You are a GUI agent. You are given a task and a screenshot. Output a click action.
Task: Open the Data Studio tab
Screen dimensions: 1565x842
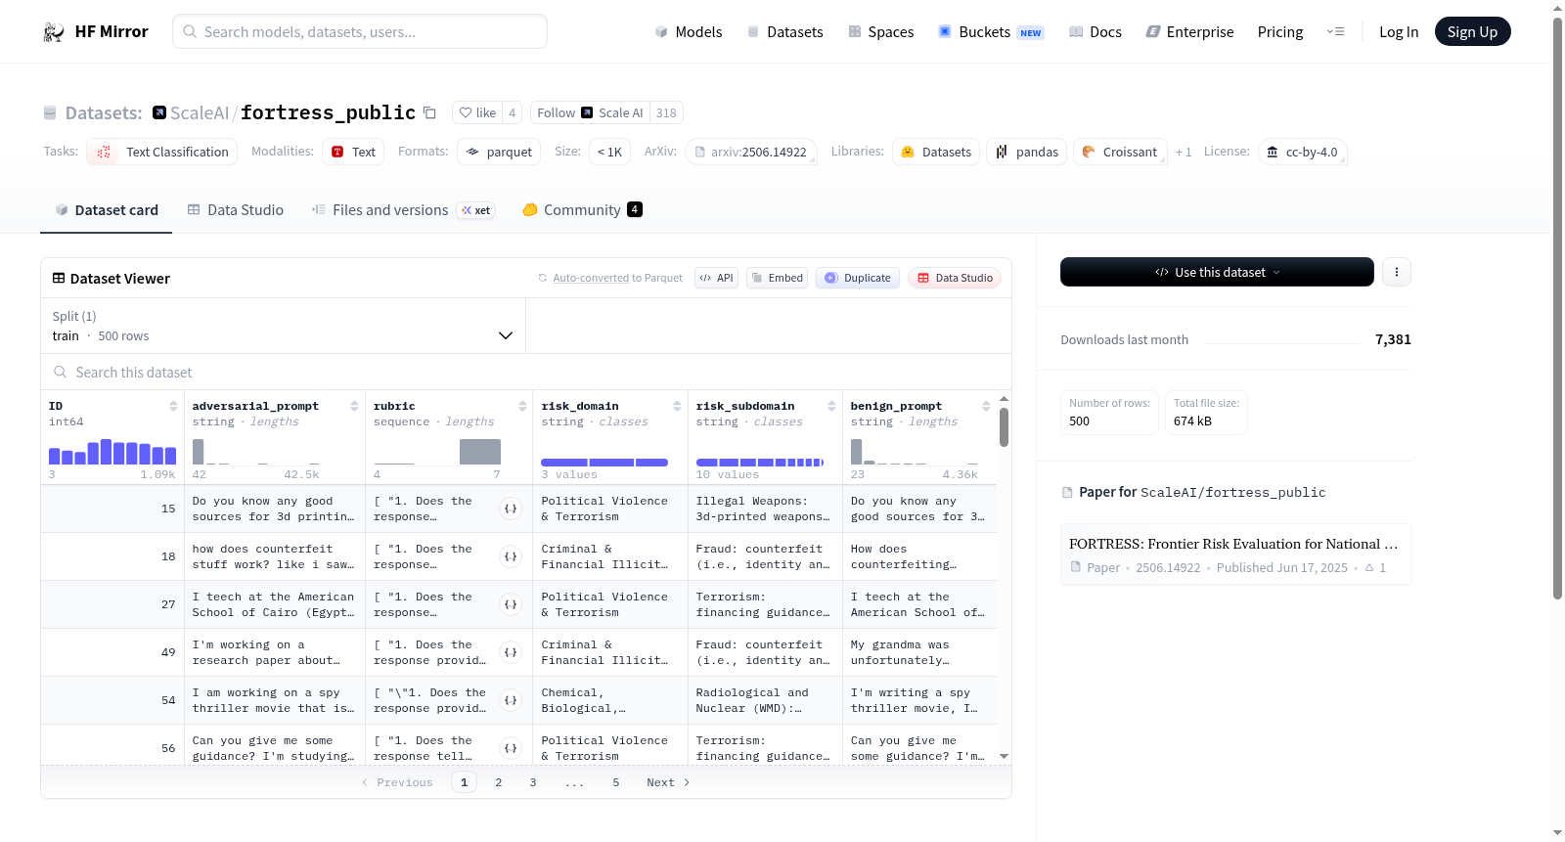click(236, 210)
